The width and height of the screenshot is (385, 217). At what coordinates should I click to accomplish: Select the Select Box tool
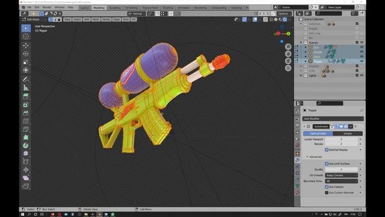click(26, 28)
